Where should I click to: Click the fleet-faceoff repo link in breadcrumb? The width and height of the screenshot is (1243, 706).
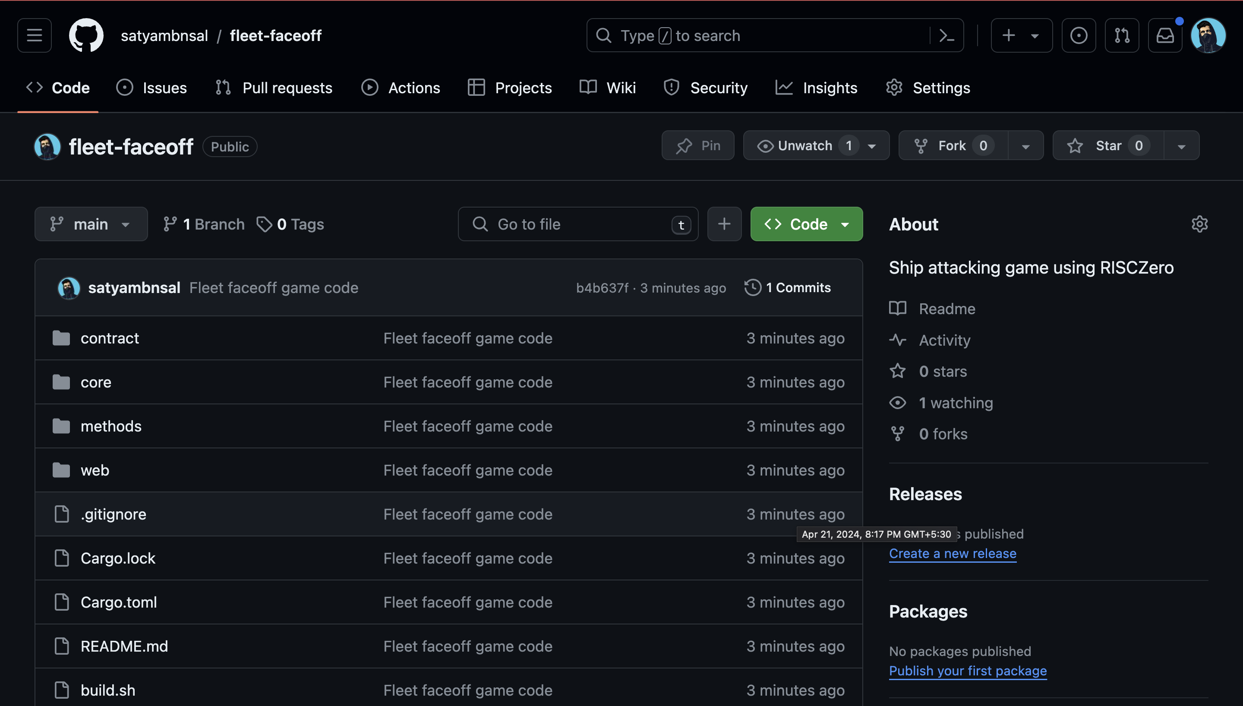point(275,35)
